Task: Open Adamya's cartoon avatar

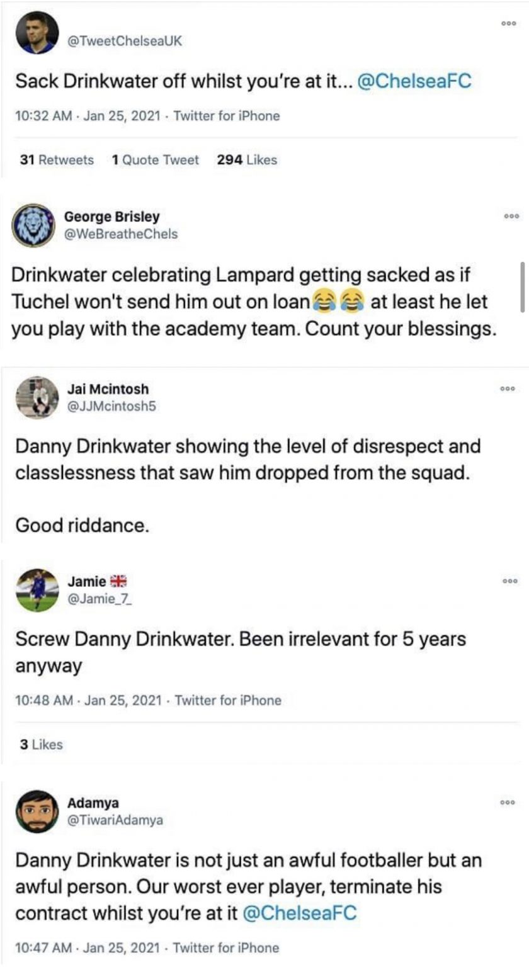Action: coord(36,811)
